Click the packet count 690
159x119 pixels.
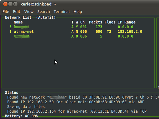coord(99,31)
